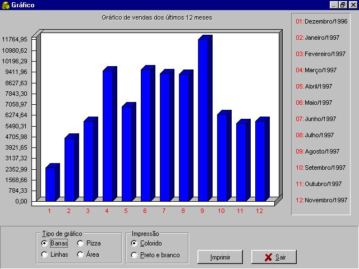The image size is (359, 269).
Task: Click the y-axis value 0,00
Action: pyautogui.click(x=21, y=201)
